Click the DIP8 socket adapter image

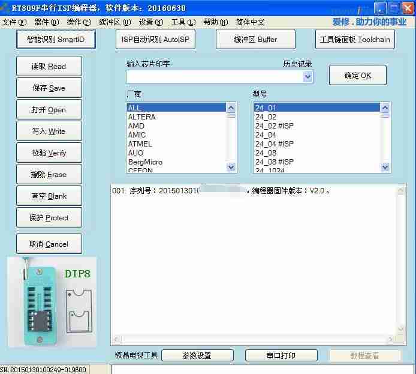(52, 302)
